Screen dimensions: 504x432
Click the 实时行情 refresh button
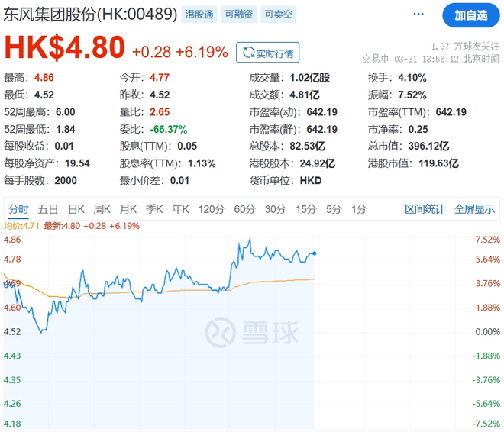(x=268, y=53)
